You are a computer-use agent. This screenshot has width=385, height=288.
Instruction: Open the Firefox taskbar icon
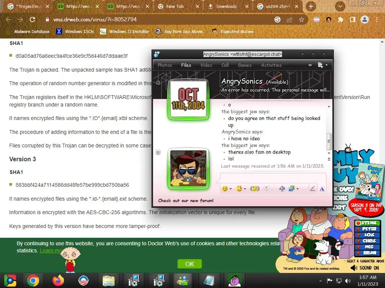58,280
